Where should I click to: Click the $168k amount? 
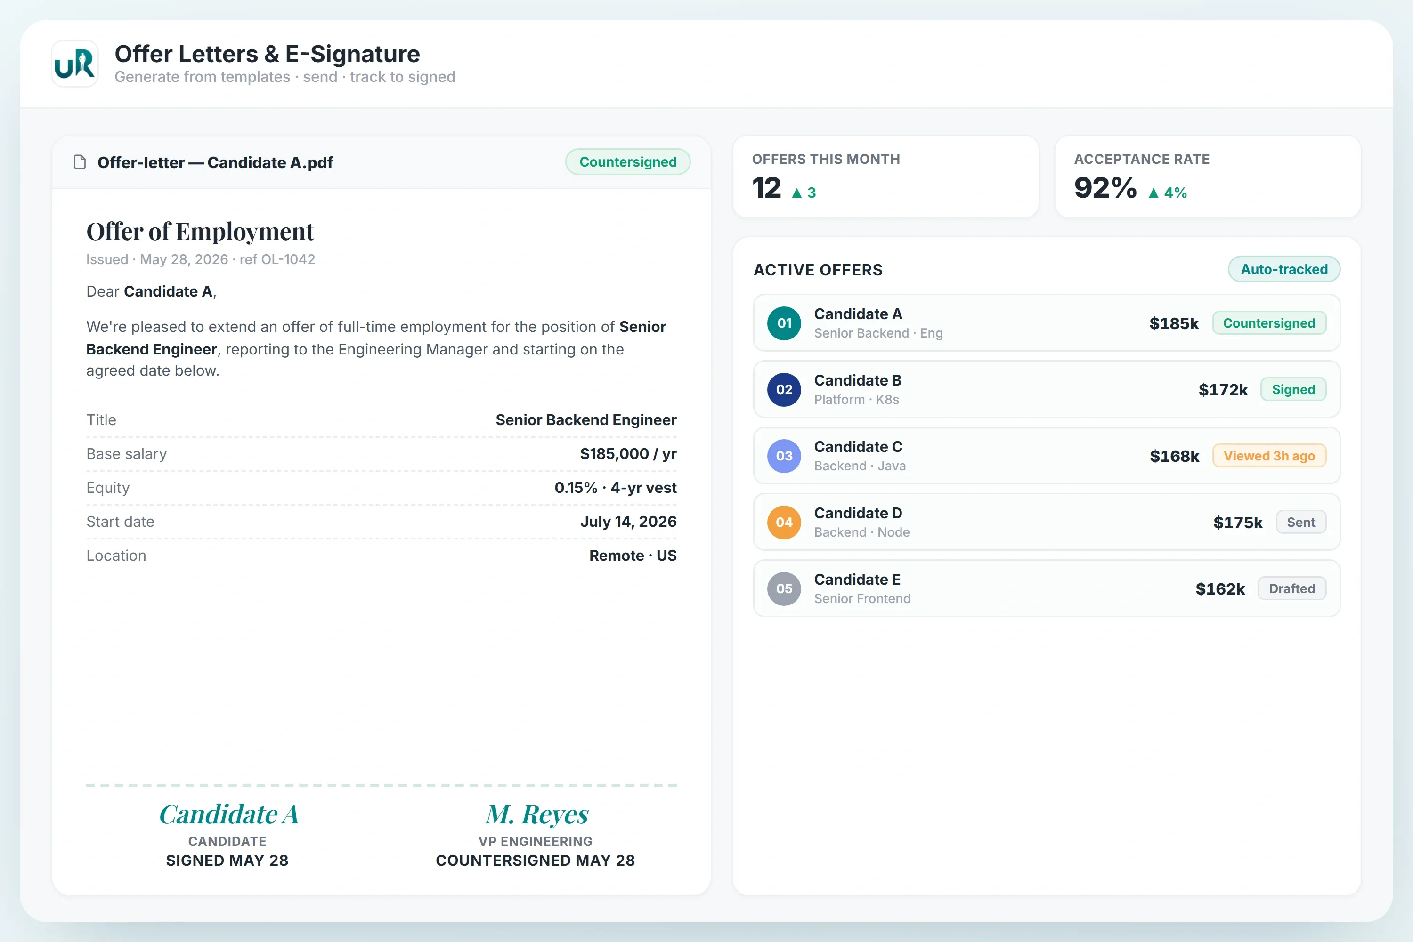point(1174,456)
